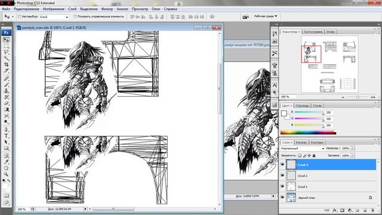
Task: Open the Окно menu
Action: click(x=156, y=9)
